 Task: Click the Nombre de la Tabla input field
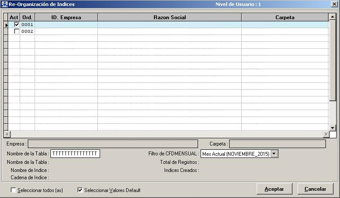tap(75, 154)
